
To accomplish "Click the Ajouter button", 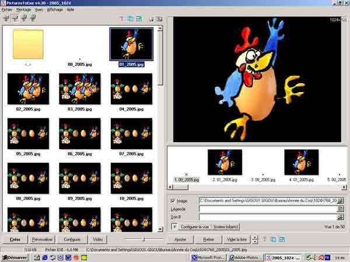I will (x=180, y=239).
